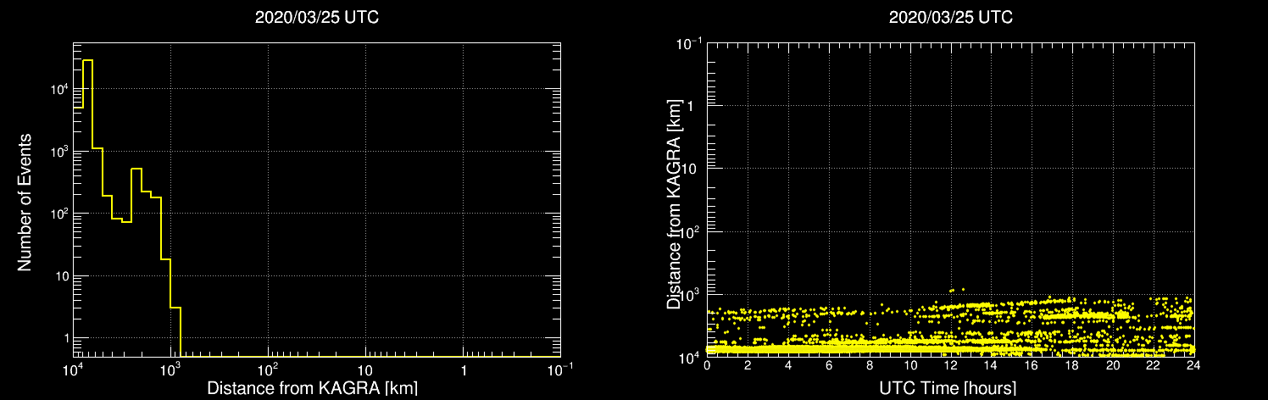Click the 10 hour tick on the UTC axis

pyautogui.click(x=910, y=367)
